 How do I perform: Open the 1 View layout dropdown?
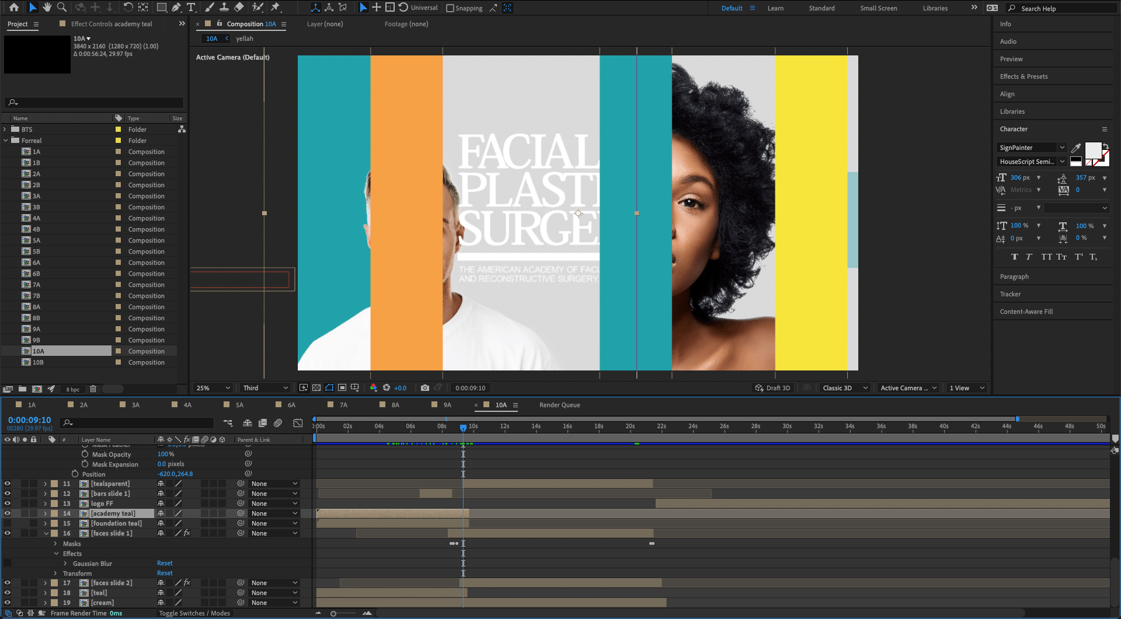[x=967, y=388]
